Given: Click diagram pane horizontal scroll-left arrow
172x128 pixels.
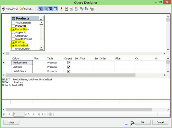Looking at the screenshot, I should (4, 53).
